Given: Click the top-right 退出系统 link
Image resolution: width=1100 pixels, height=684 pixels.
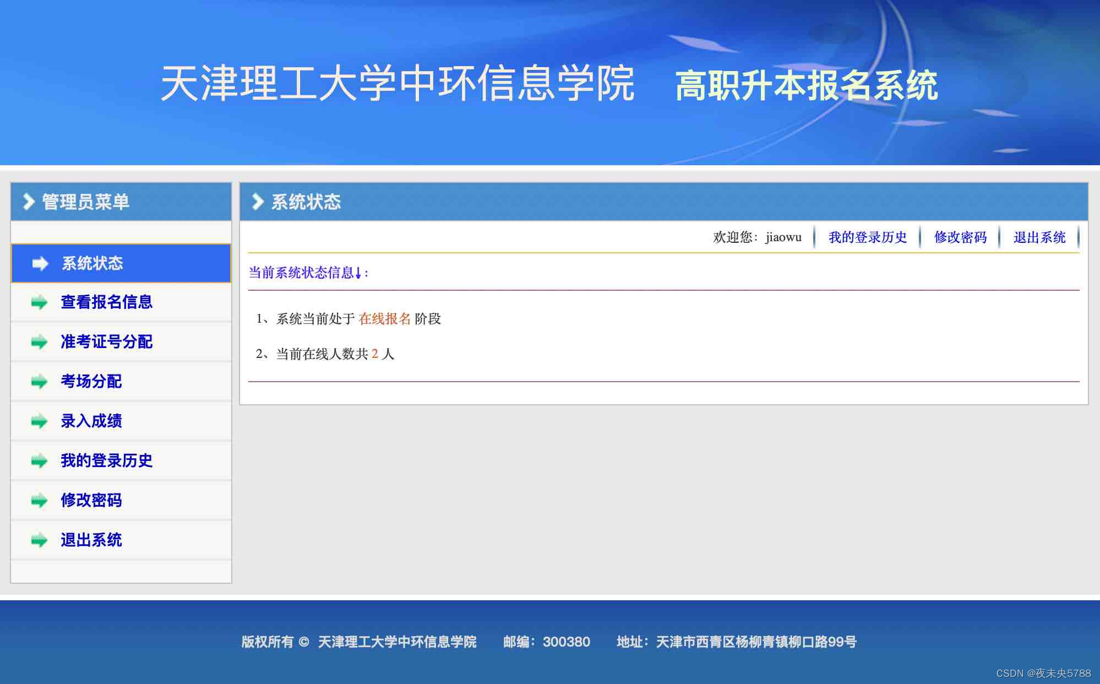Looking at the screenshot, I should (1039, 237).
